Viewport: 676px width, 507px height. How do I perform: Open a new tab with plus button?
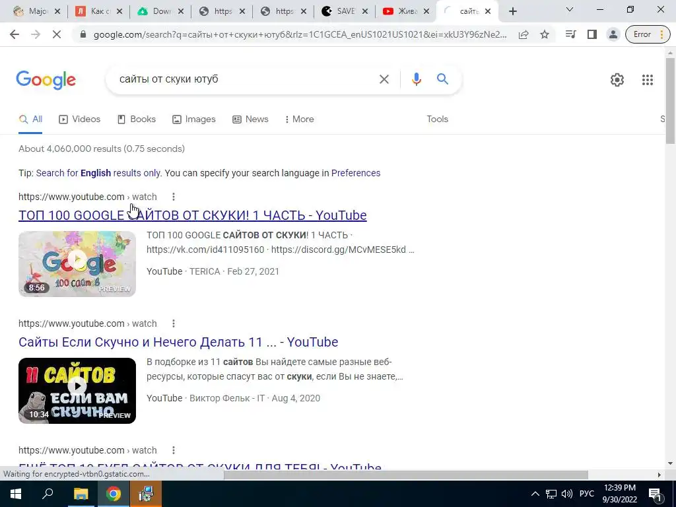click(512, 11)
